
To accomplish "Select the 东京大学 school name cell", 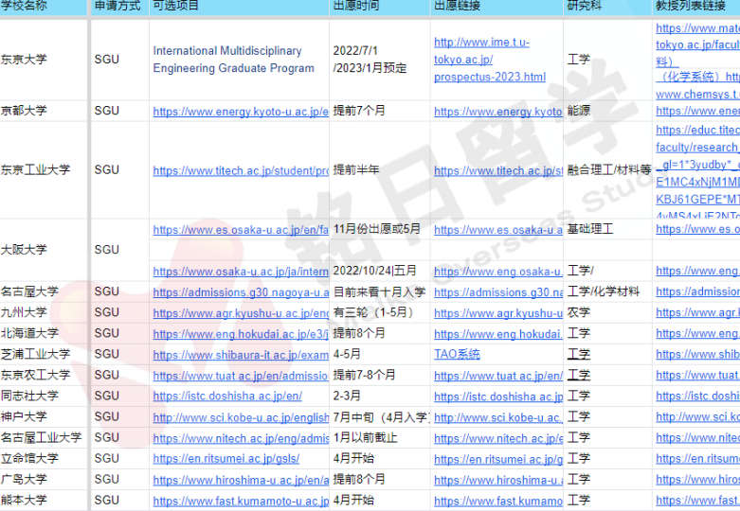I will (x=24, y=59).
